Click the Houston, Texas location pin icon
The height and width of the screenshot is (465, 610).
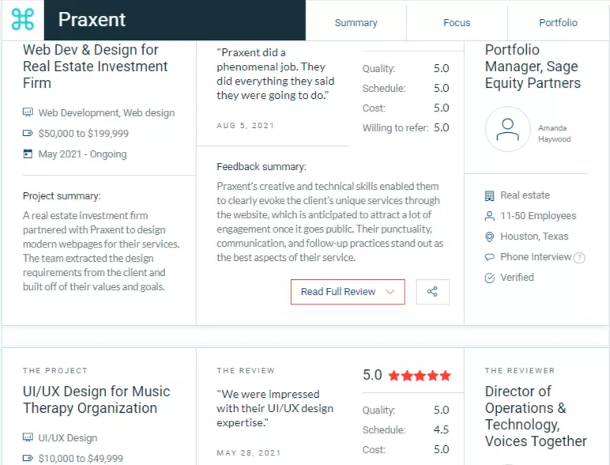489,236
